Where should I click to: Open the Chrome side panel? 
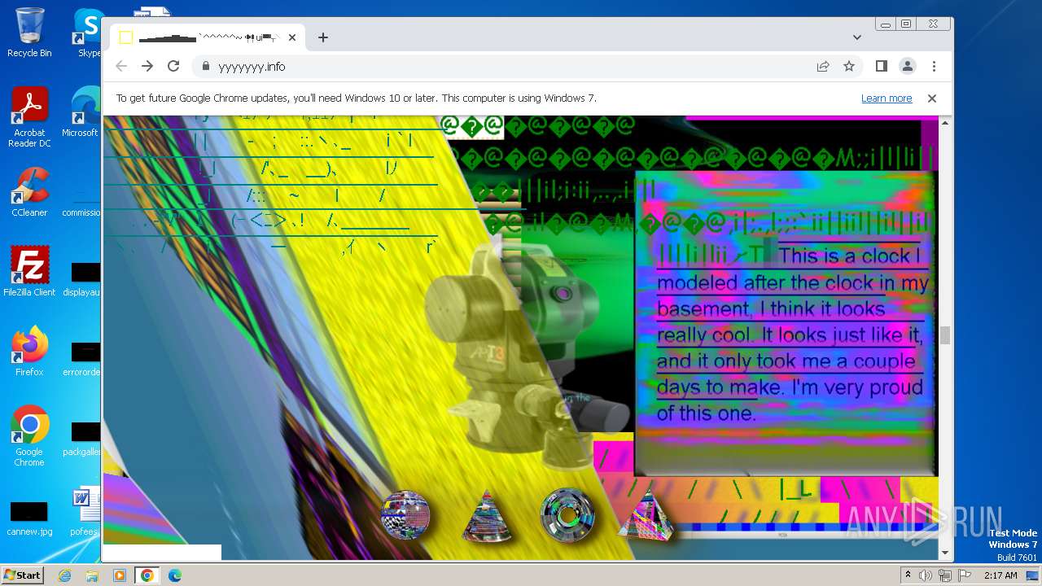[x=881, y=67]
